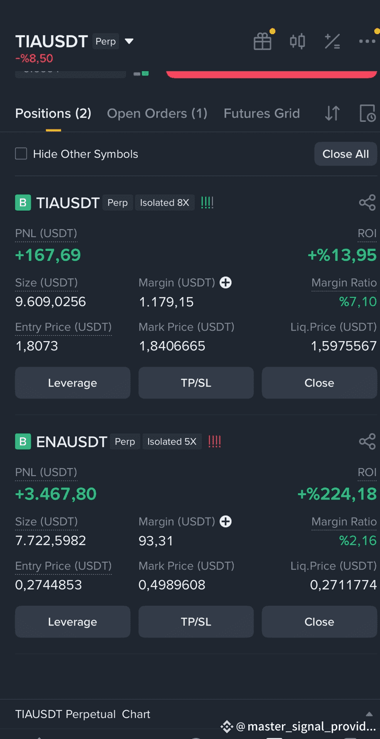
Task: Enable the Hide Other Symbols checkbox
Action: coord(21,154)
